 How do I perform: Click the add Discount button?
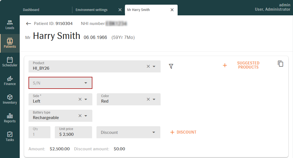point(183,132)
